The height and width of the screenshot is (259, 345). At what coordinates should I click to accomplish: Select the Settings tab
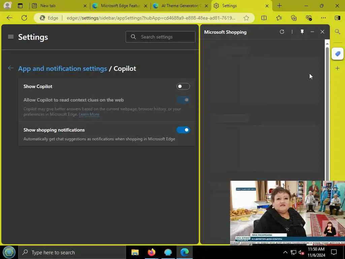[x=241, y=6]
